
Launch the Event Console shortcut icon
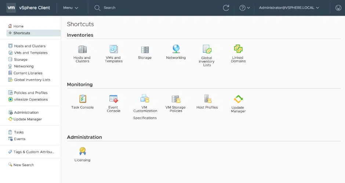pyautogui.click(x=113, y=99)
